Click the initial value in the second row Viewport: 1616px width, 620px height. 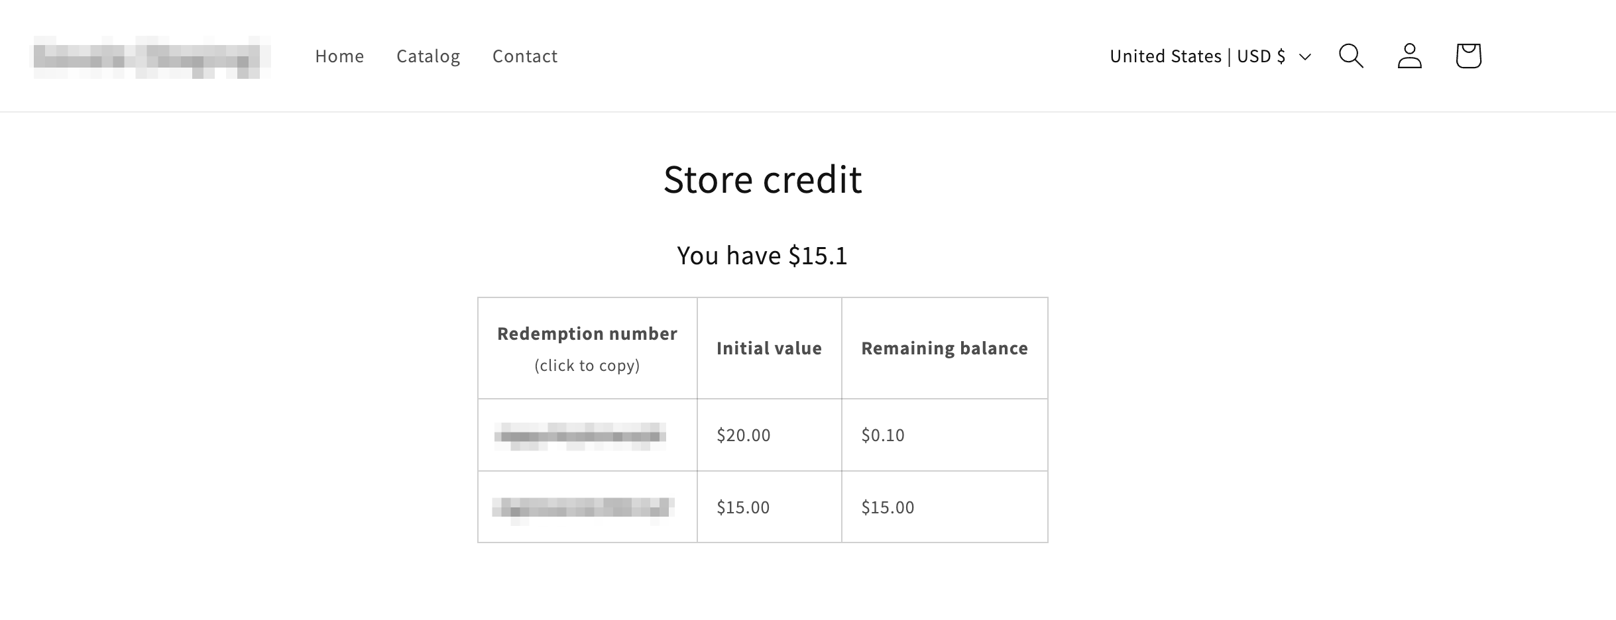tap(743, 507)
